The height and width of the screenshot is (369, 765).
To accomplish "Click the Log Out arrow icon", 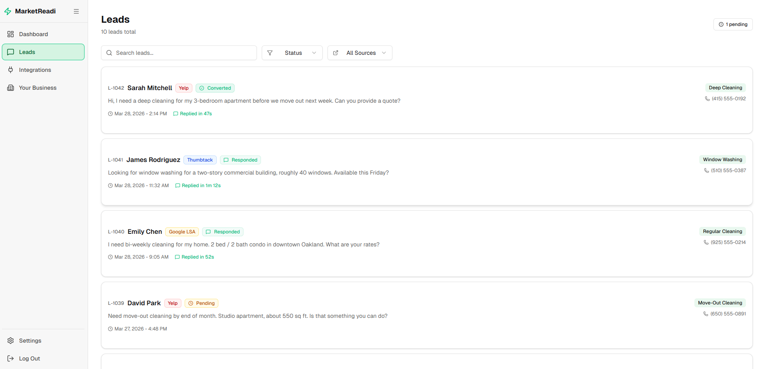I will (11, 358).
